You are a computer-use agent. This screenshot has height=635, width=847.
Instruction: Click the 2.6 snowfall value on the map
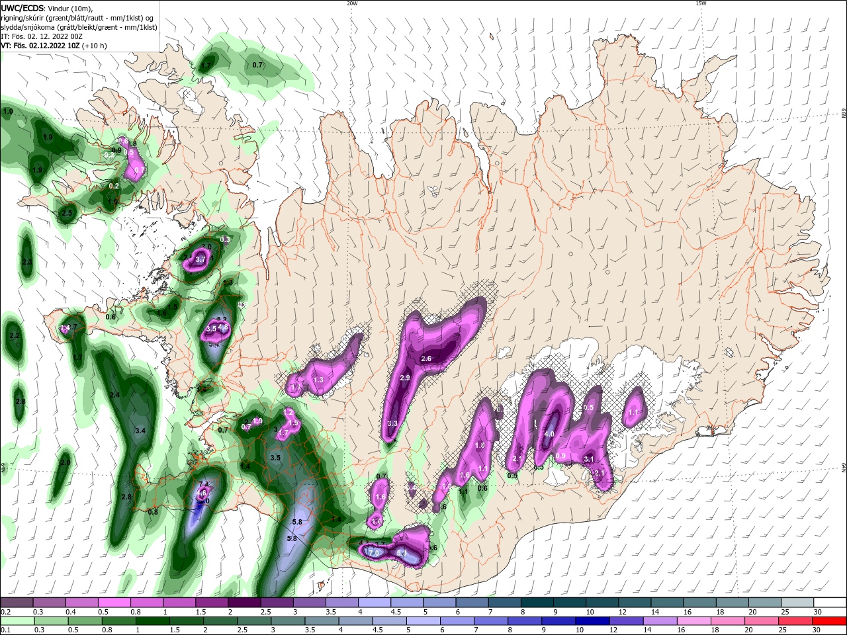tap(426, 359)
